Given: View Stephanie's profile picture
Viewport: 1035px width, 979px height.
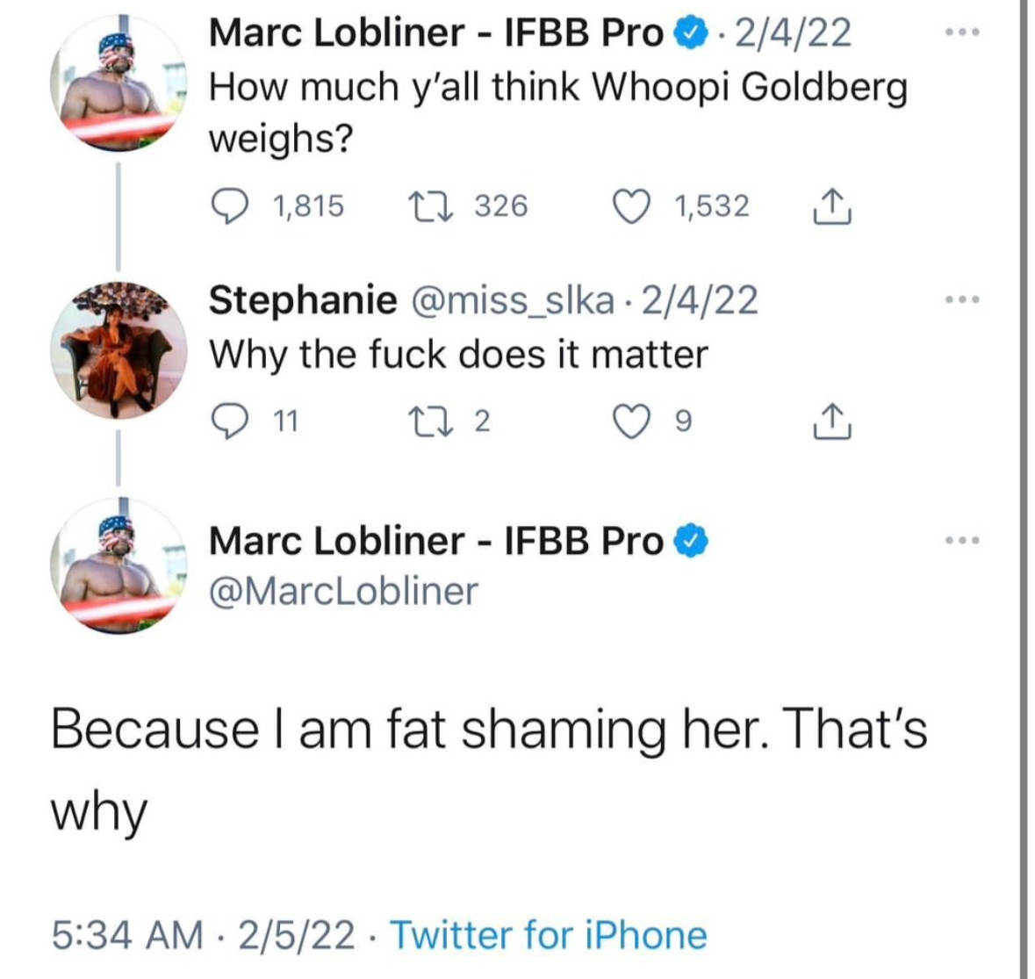Looking at the screenshot, I should pyautogui.click(x=119, y=349).
